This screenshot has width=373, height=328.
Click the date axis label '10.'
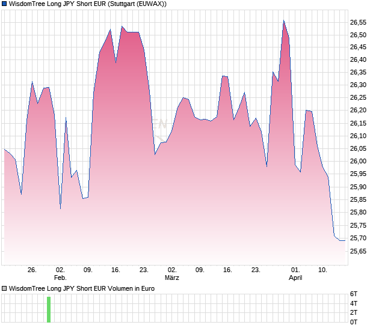[322, 270]
